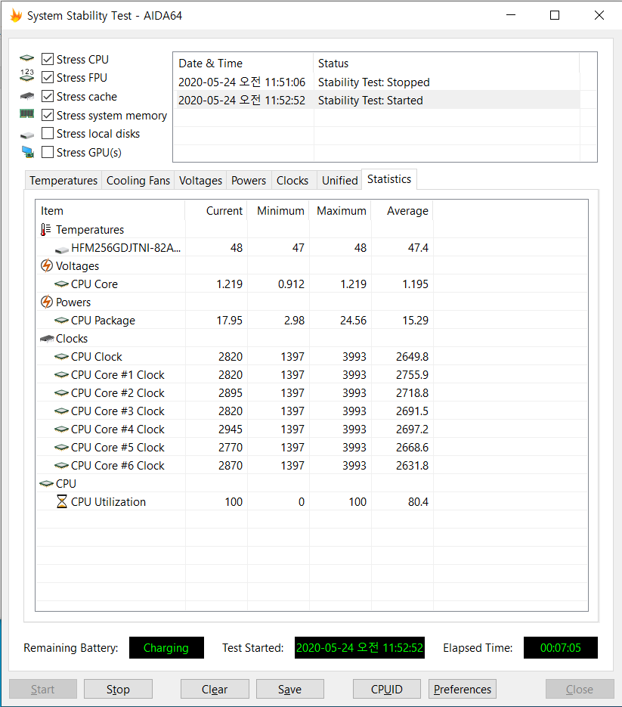
Task: Open the CPUID panel button
Action: pos(387,689)
